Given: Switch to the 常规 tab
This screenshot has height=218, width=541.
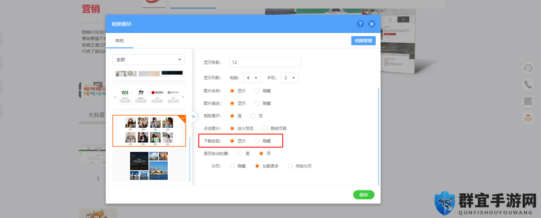Looking at the screenshot, I should (x=119, y=41).
